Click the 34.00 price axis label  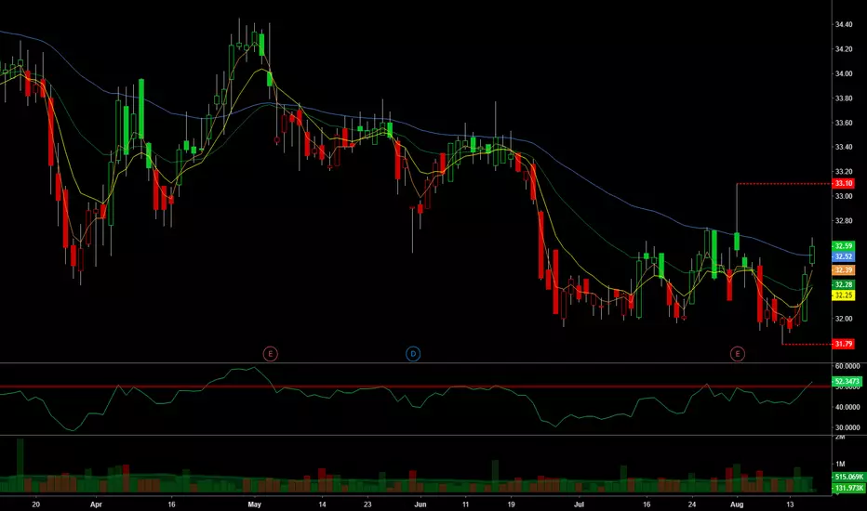(x=843, y=73)
